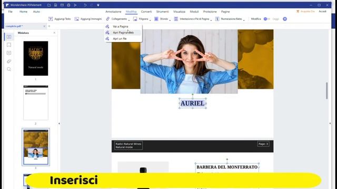Redo the last undone action
The height and width of the screenshot is (189, 337).
click(92, 5)
